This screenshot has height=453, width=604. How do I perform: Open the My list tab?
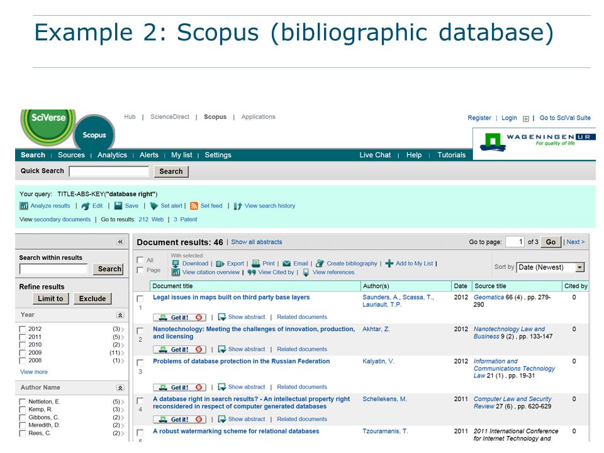[x=181, y=155]
